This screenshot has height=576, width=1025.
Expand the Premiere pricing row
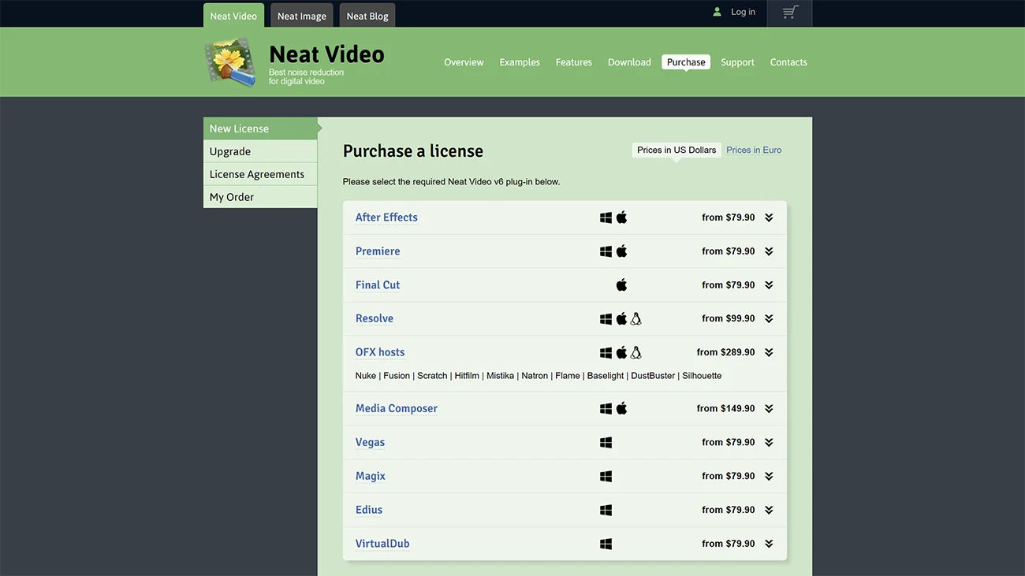769,251
